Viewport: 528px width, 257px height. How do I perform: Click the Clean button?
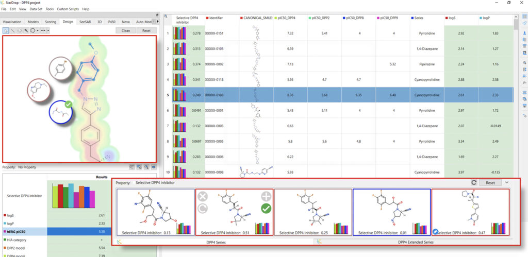point(125,31)
